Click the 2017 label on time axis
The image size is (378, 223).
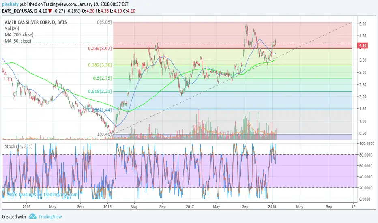(190, 207)
